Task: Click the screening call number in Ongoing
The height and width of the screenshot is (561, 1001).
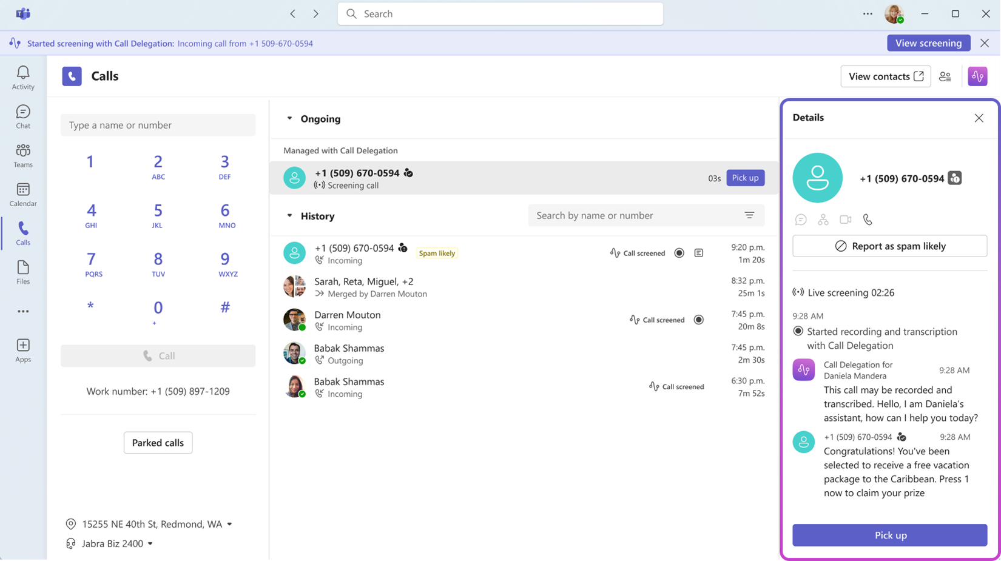Action: tap(357, 173)
